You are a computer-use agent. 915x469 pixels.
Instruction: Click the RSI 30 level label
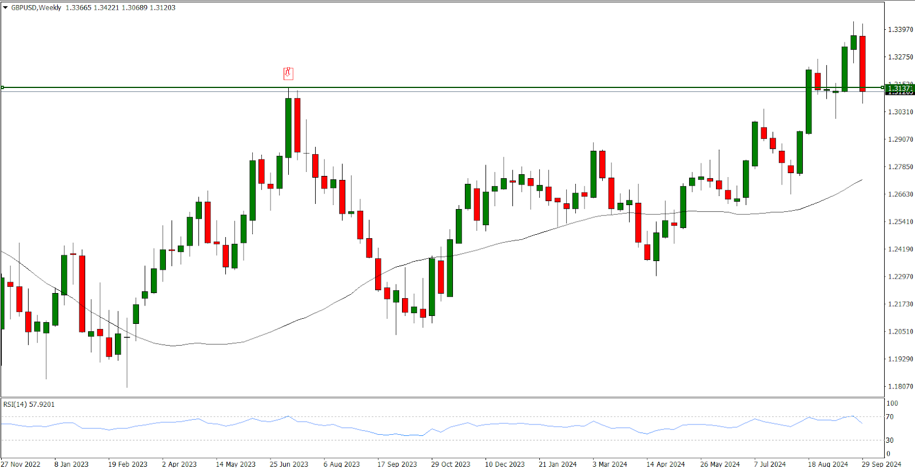[x=889, y=440]
